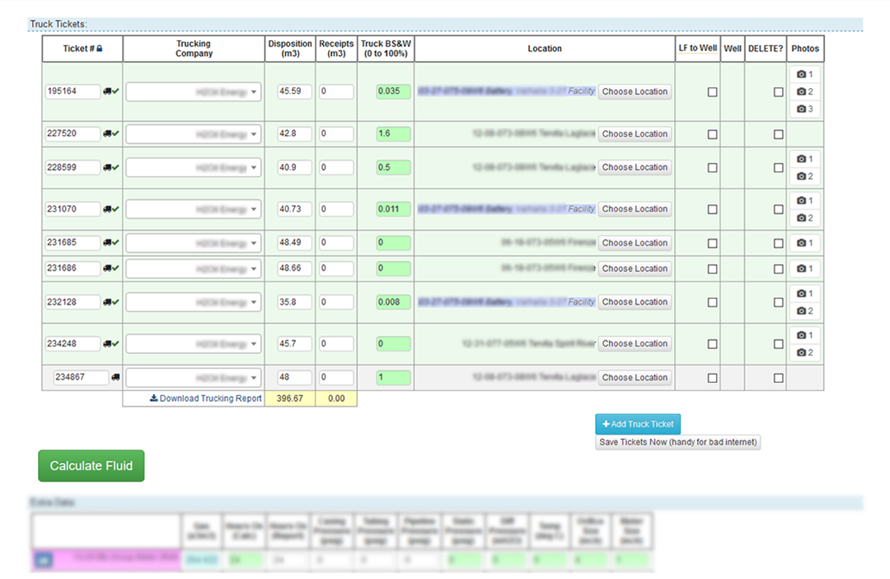The image size is (890, 579).
Task: Open photo 2 for ticket 234248
Action: [805, 353]
